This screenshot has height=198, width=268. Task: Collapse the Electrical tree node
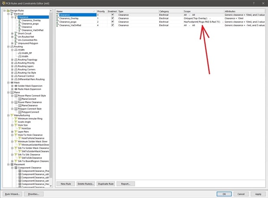8,14
